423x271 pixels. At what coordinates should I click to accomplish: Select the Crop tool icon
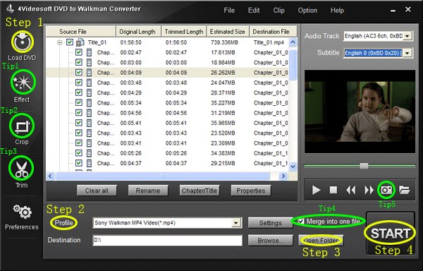[x=22, y=126]
